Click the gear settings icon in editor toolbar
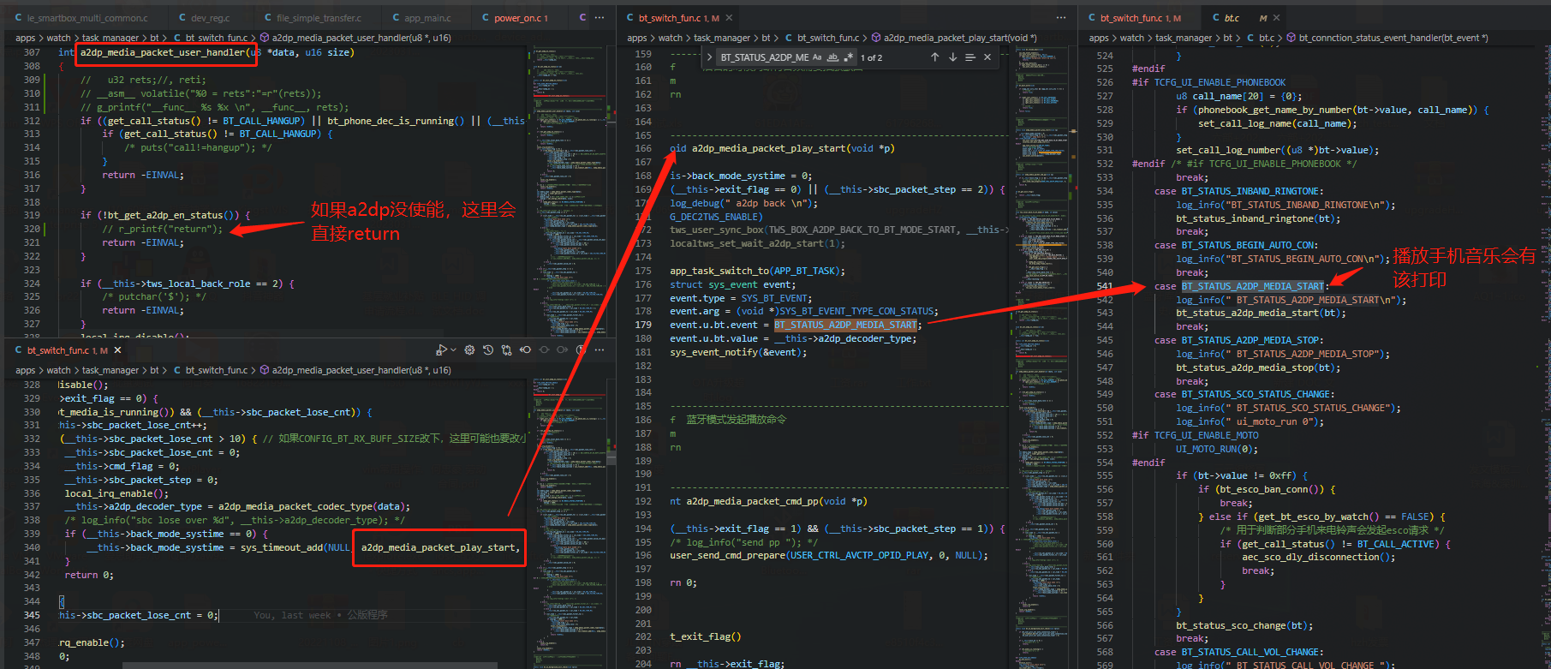The width and height of the screenshot is (1551, 669). [469, 350]
